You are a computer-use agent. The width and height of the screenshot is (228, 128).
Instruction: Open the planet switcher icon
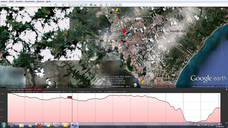coord(101,5)
